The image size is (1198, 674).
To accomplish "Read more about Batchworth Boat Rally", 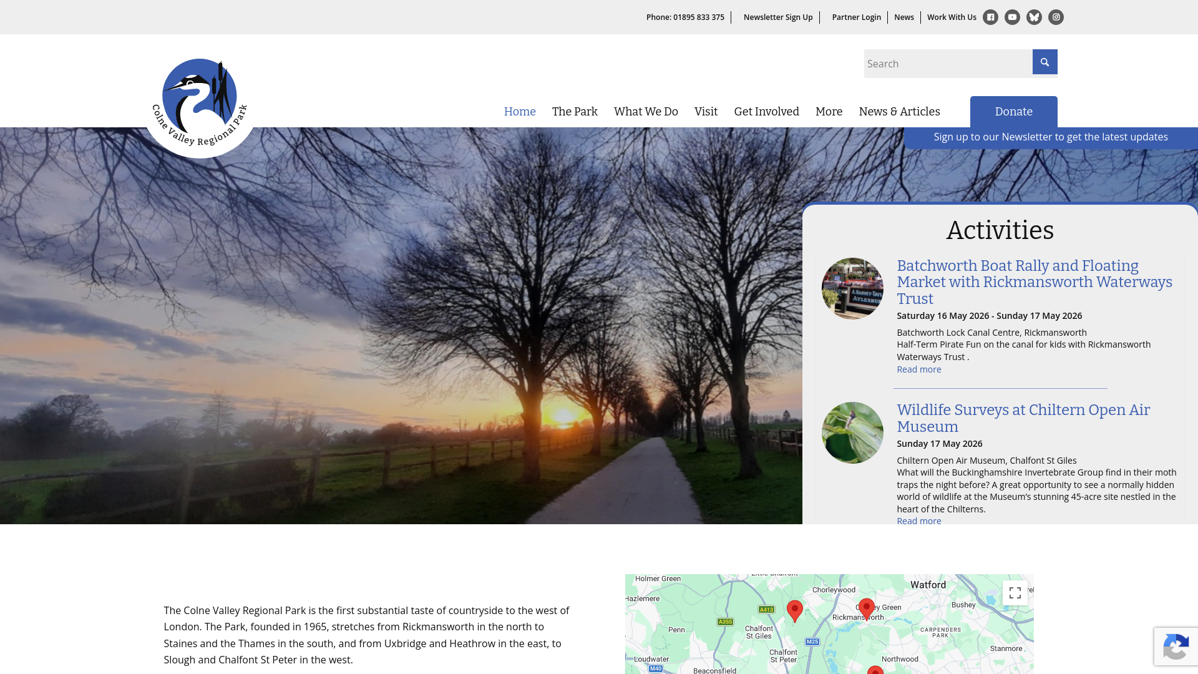I will [x=918, y=369].
